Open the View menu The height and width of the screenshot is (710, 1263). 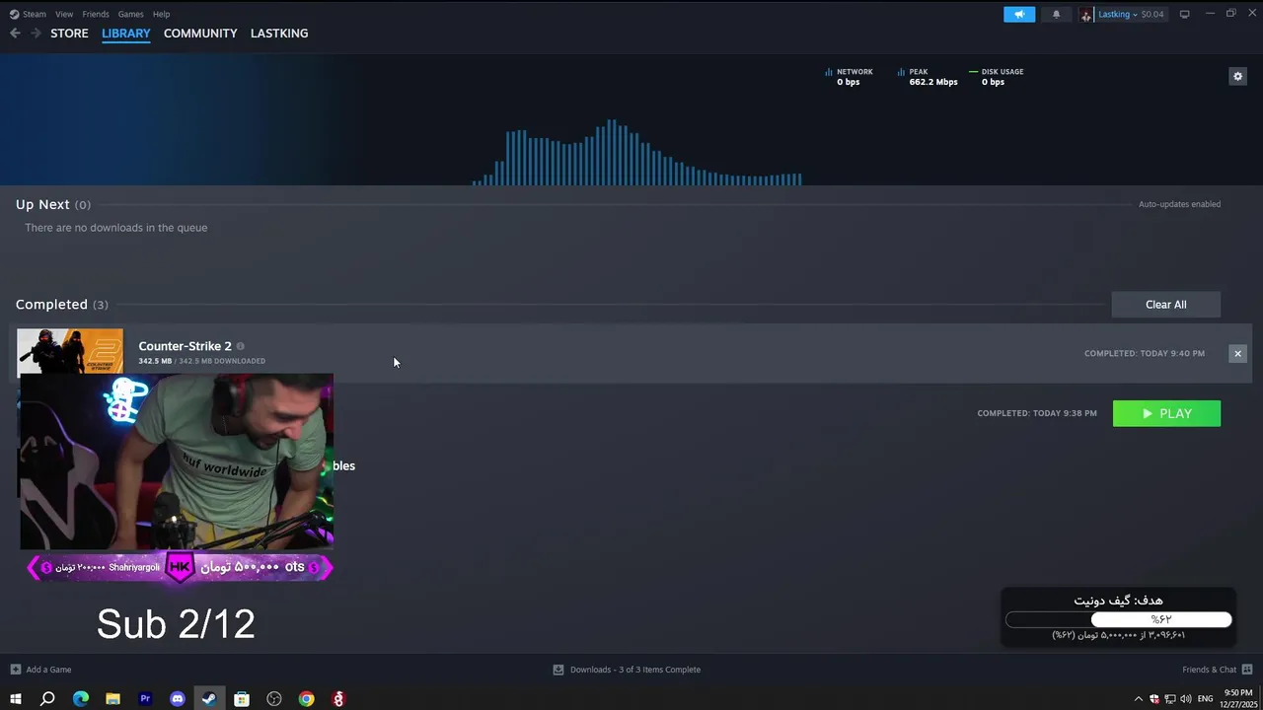64,14
